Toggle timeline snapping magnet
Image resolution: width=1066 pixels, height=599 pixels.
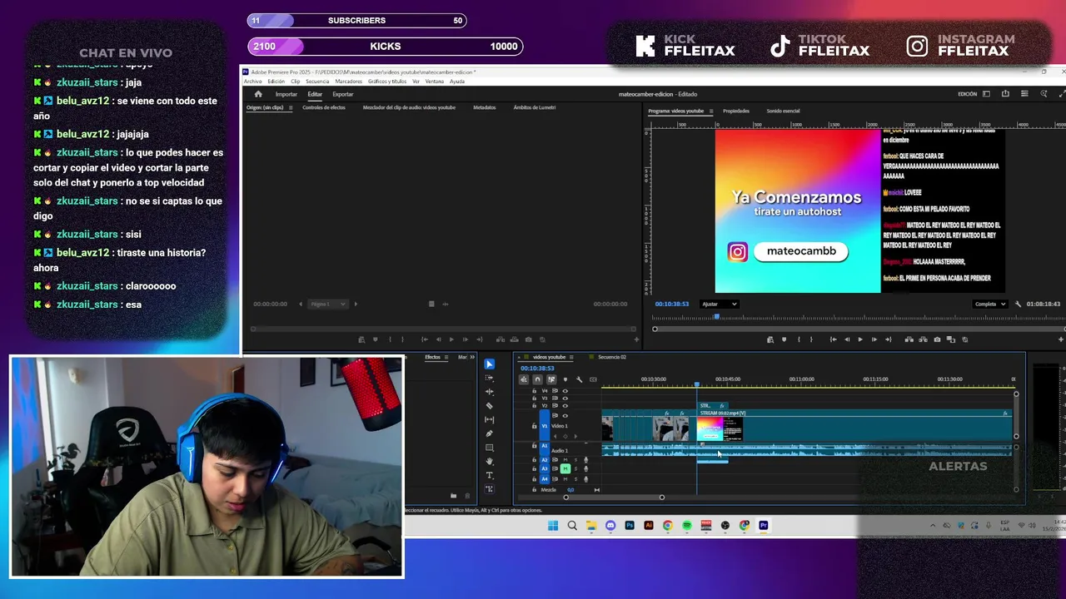[537, 379]
